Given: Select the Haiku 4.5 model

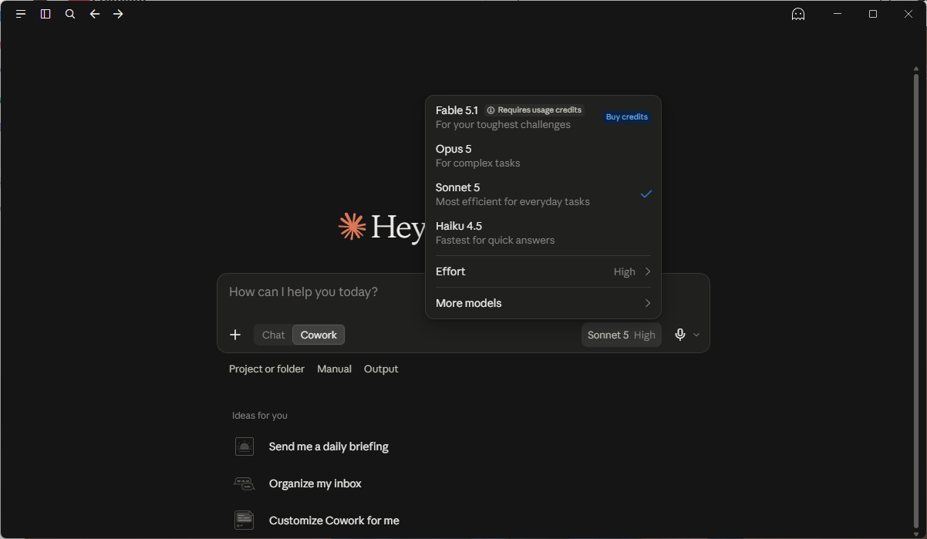Looking at the screenshot, I should click(x=543, y=233).
